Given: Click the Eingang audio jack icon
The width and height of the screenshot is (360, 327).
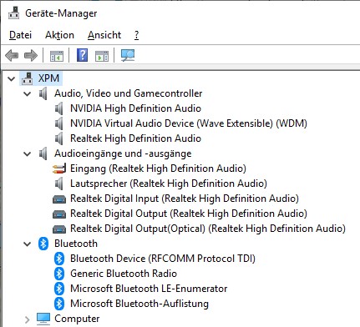Looking at the screenshot, I should tap(59, 169).
